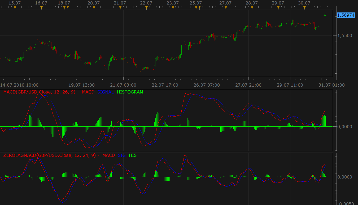Click the green HISTOGRAM legend label
Screen dimensions: 358x205
130,92
